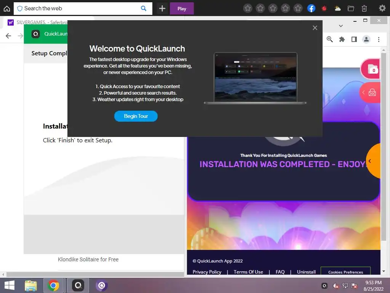Click the laptop preview image in welcome dialog
The image size is (390, 293).
255,78
